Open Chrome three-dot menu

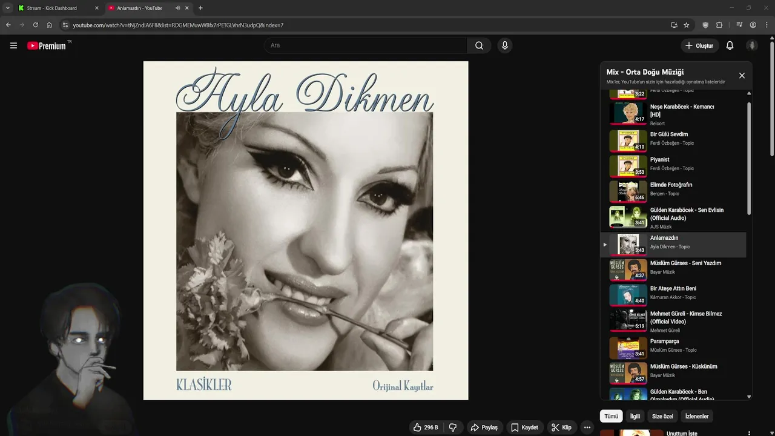(x=767, y=25)
